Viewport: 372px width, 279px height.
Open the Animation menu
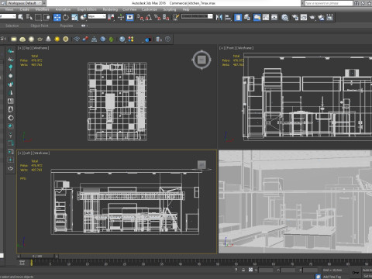(63, 9)
